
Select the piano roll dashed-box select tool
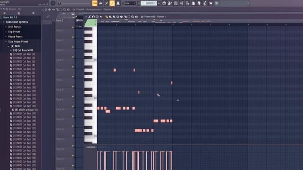(x=129, y=17)
